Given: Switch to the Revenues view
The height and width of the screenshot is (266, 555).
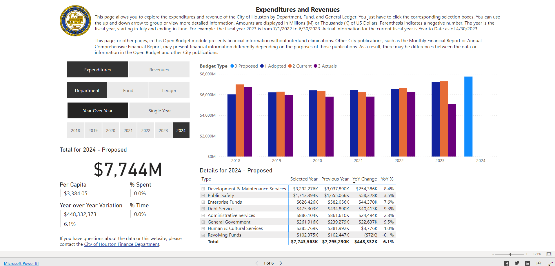Looking at the screenshot, I should click(x=159, y=69).
